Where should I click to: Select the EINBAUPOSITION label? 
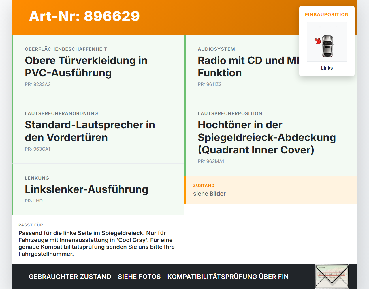327,14
